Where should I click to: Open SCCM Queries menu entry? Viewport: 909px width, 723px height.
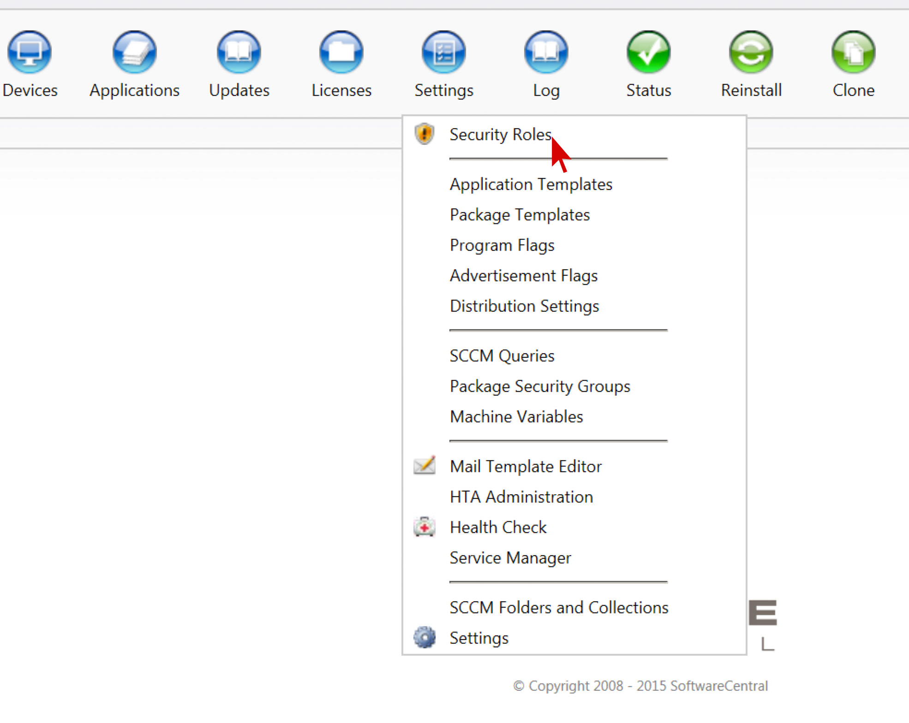click(x=502, y=356)
